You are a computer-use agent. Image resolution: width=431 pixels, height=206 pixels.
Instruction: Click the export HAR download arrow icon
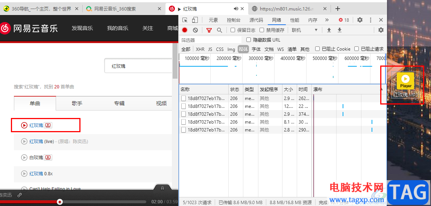tap(340, 30)
